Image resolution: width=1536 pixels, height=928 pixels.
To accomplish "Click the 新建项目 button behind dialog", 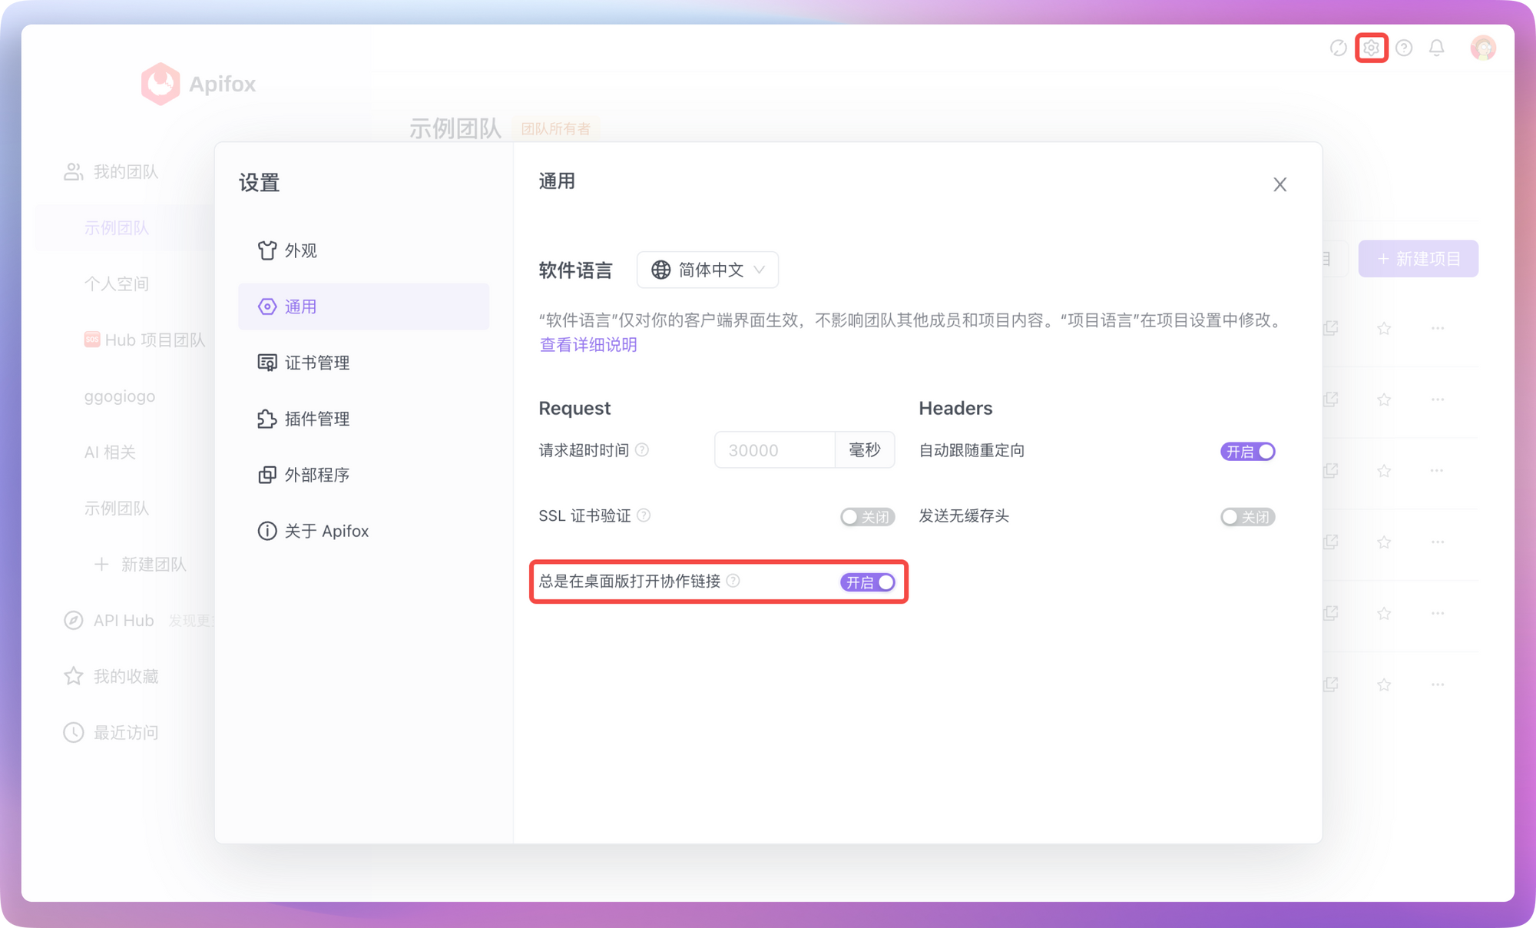I will (1418, 259).
